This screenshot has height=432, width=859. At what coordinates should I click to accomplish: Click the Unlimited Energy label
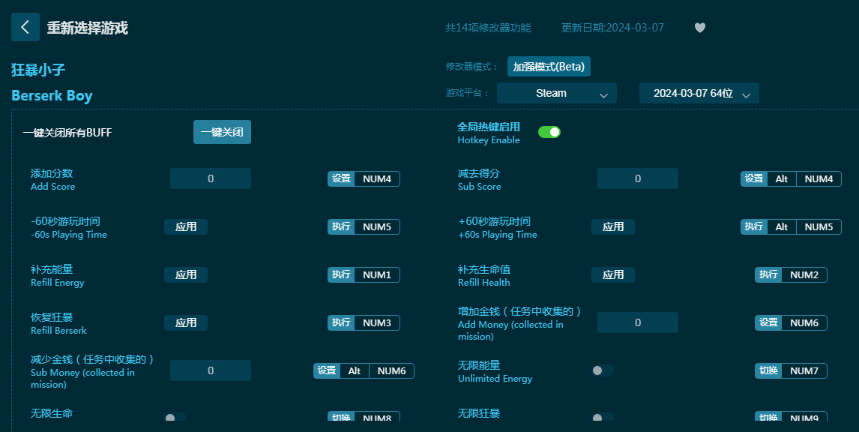pos(495,378)
